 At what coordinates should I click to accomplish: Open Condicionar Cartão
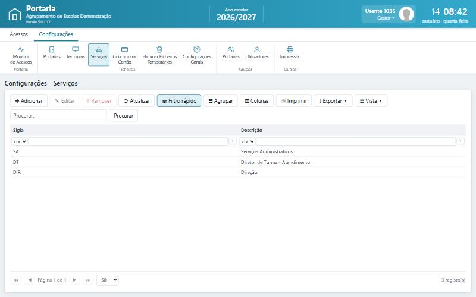coord(124,55)
